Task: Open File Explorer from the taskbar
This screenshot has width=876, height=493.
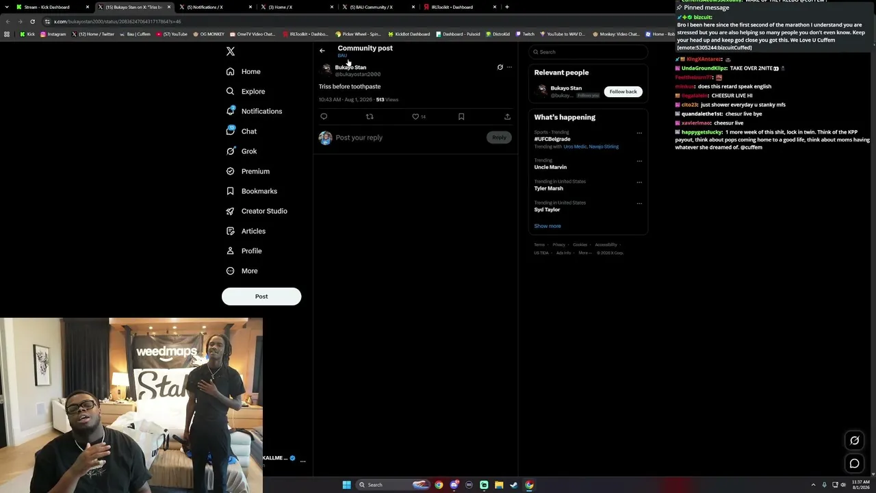Action: click(x=499, y=485)
